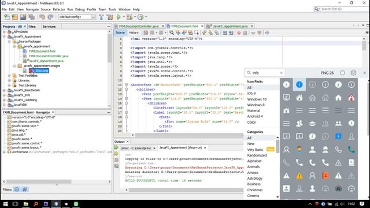Collapse the JavaFX_Appointment project node
Screen dimensions: 370x208
tap(4, 36)
